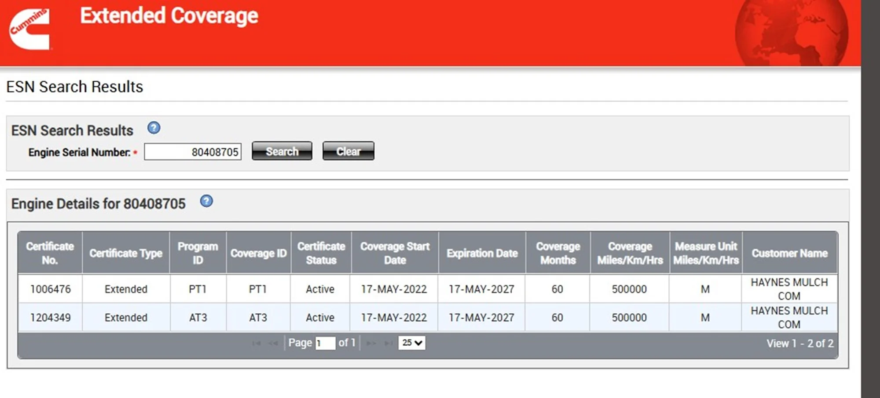Focus the Engine Serial Number field
The width and height of the screenshot is (880, 398).
click(193, 152)
